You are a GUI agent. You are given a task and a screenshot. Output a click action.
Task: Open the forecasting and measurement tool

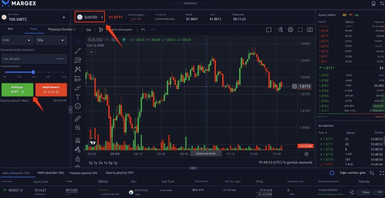(78, 78)
